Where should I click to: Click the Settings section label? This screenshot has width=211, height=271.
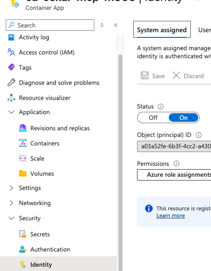30,188
